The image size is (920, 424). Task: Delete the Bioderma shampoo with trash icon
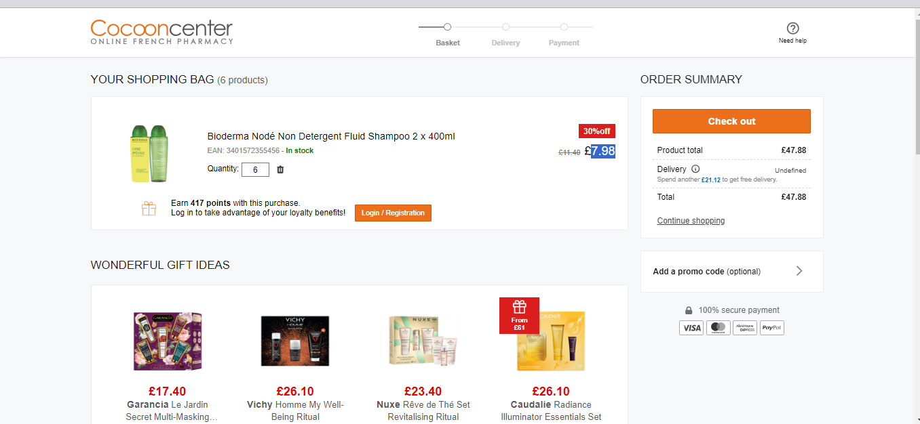click(280, 169)
